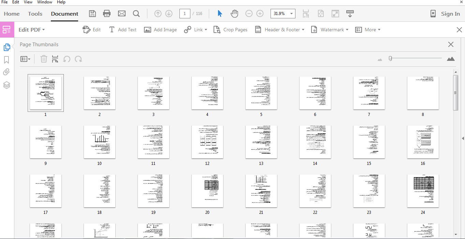The width and height of the screenshot is (465, 239).
Task: Select page 20 thumbnail
Action: coord(207,191)
